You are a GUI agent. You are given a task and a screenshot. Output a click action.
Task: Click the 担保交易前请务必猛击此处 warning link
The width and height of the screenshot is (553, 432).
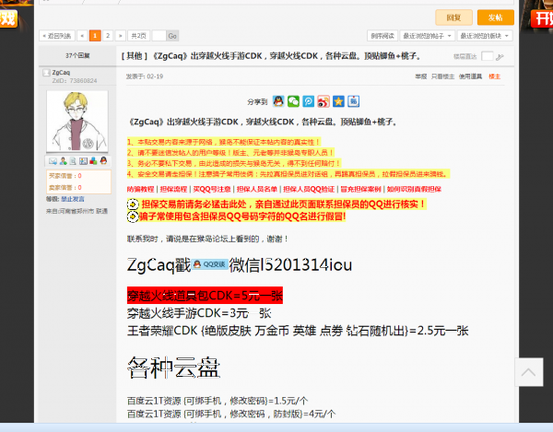284,204
